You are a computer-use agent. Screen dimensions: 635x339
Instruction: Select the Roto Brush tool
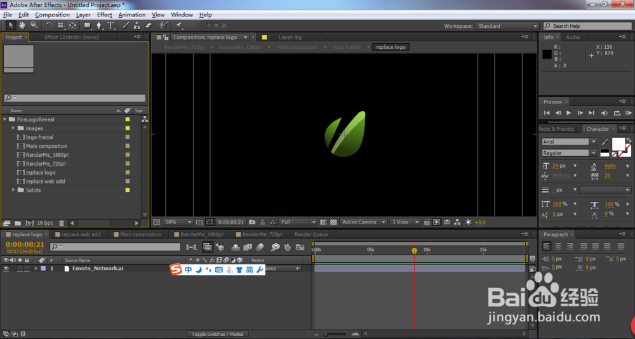pos(163,25)
